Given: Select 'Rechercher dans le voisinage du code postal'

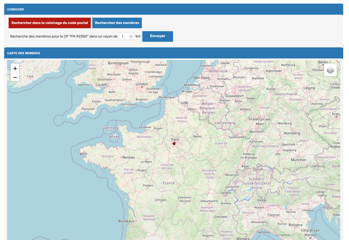Looking at the screenshot, I should pos(50,23).
